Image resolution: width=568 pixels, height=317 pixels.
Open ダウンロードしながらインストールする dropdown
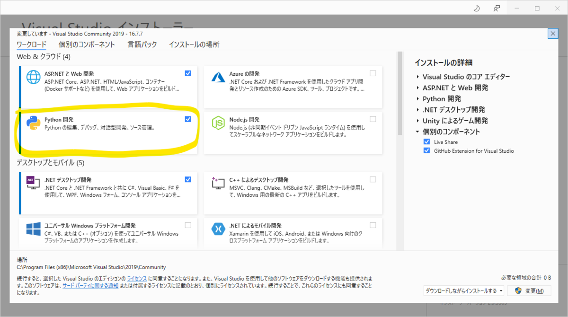(463, 291)
